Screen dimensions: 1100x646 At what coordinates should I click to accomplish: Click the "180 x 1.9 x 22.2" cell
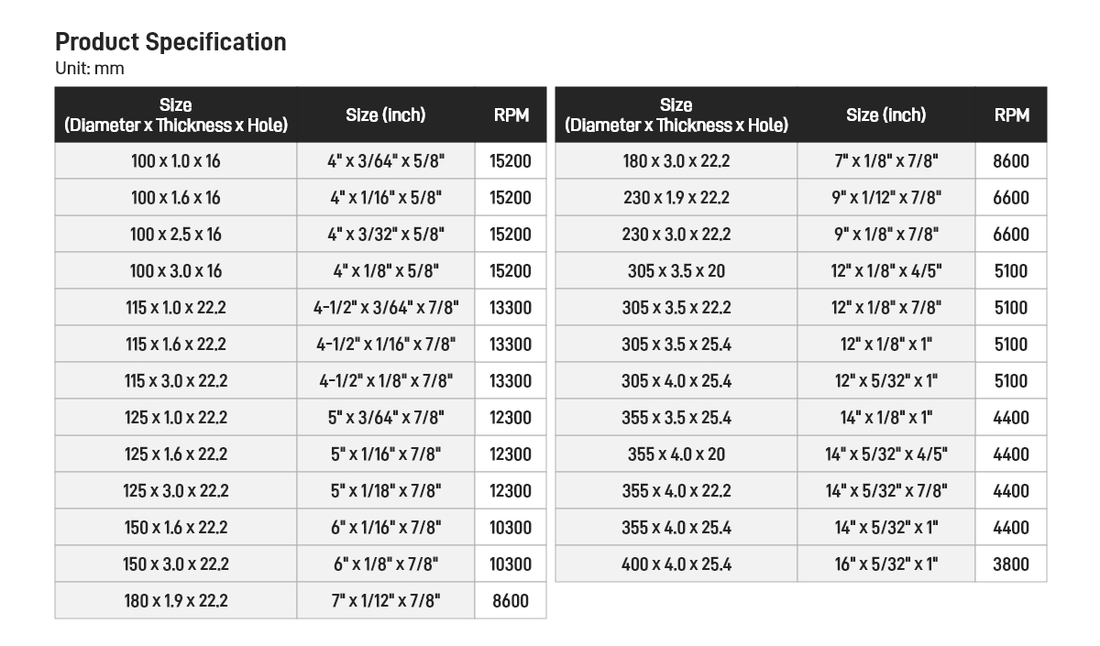175,601
